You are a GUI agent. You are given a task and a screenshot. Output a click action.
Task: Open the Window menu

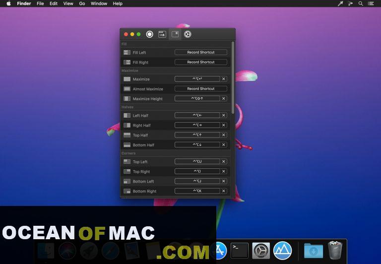pyautogui.click(x=99, y=3)
